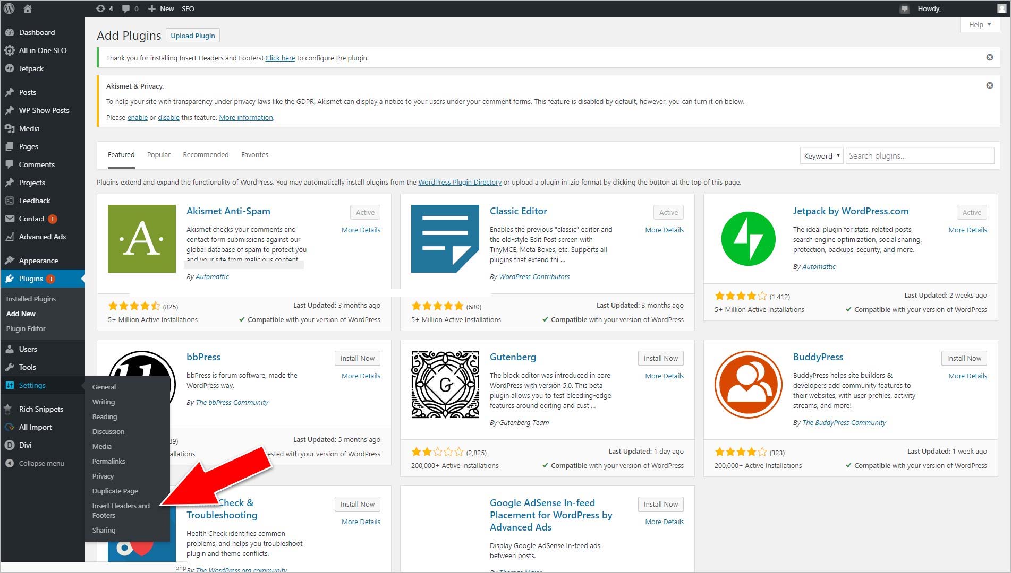
Task: Expand the Help dropdown
Action: pos(980,24)
